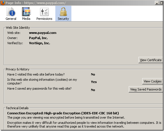Click the www.paypal.com web site value

[x=43, y=33]
